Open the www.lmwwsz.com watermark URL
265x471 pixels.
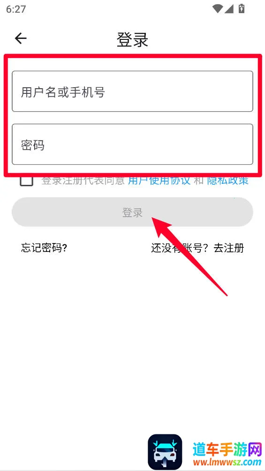click(227, 462)
